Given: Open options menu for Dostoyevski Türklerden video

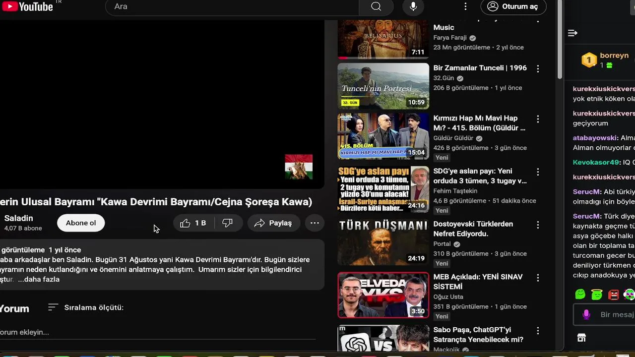Looking at the screenshot, I should [x=538, y=225].
